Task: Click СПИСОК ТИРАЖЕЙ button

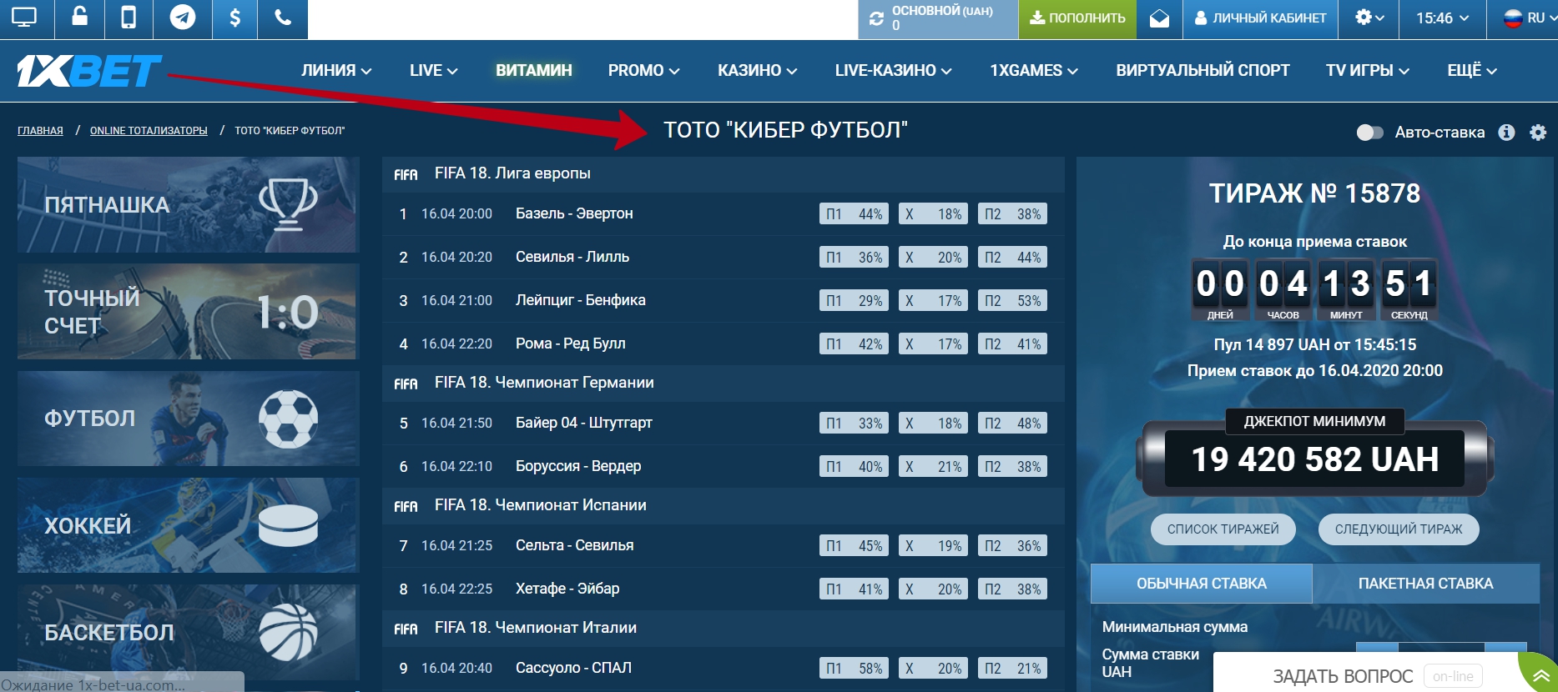Action: (x=1223, y=529)
